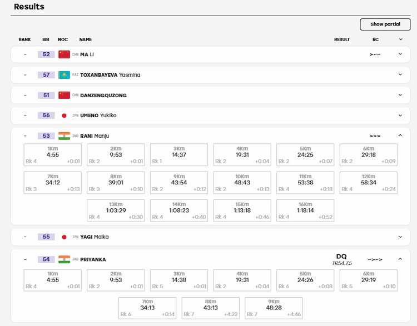Click the Japan flag beside YAGI Maika
This screenshot has width=417, height=326.
pyautogui.click(x=64, y=237)
